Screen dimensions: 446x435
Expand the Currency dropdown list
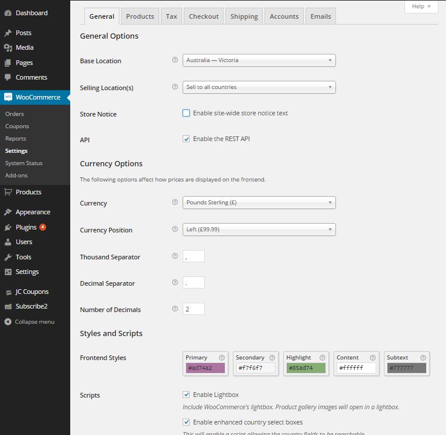259,203
